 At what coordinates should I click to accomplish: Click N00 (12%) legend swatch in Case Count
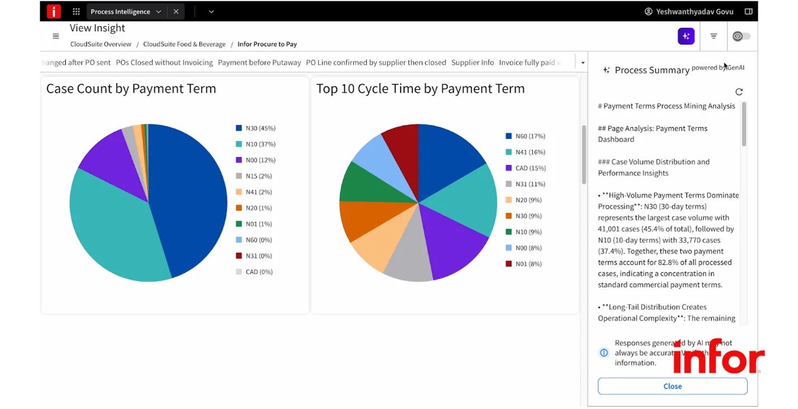pos(239,160)
